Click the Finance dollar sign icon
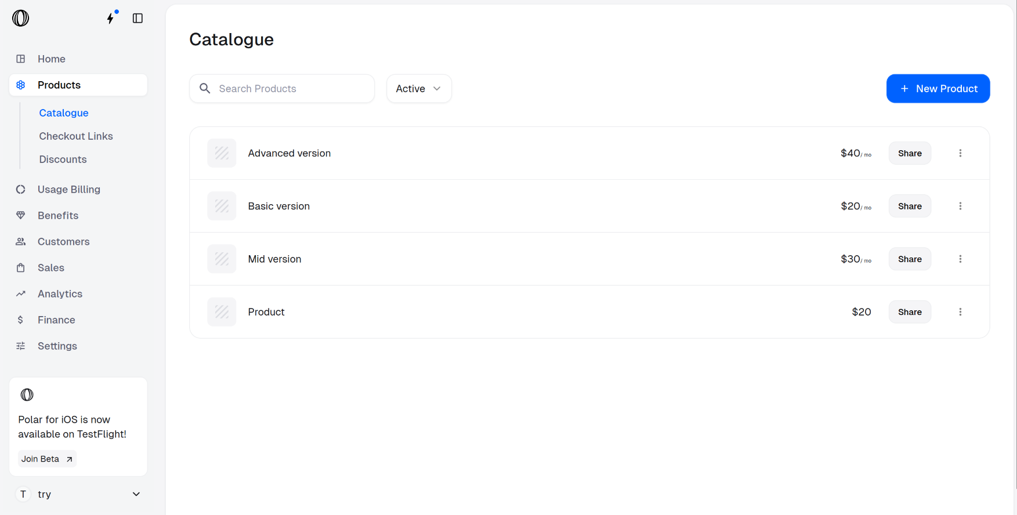Screen dimensions: 1017x515 [x=21, y=320]
